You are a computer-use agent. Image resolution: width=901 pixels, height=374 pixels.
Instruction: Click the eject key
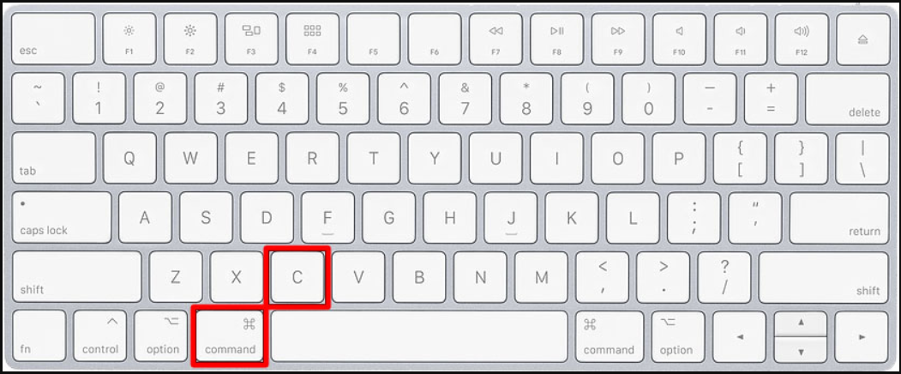pyautogui.click(x=863, y=39)
